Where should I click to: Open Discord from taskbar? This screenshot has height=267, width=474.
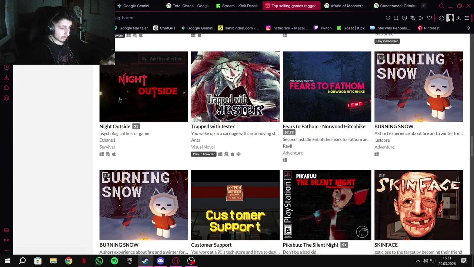pos(160,261)
